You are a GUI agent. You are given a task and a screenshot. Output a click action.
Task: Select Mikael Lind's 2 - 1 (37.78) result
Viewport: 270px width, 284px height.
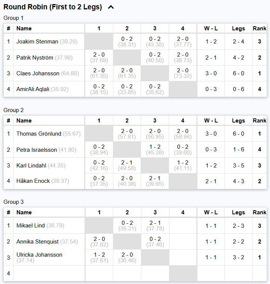tap(155, 226)
